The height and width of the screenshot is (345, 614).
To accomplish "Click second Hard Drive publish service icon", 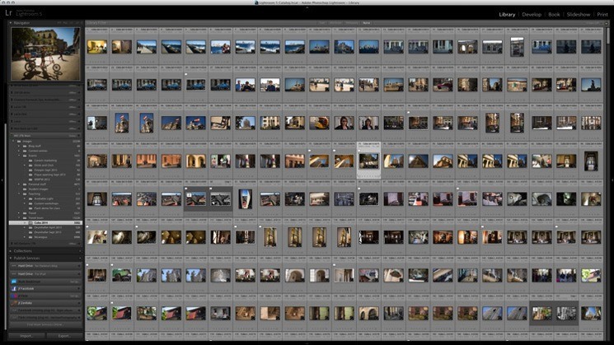I will tap(14, 274).
